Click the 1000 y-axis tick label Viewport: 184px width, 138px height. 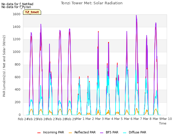17,52
